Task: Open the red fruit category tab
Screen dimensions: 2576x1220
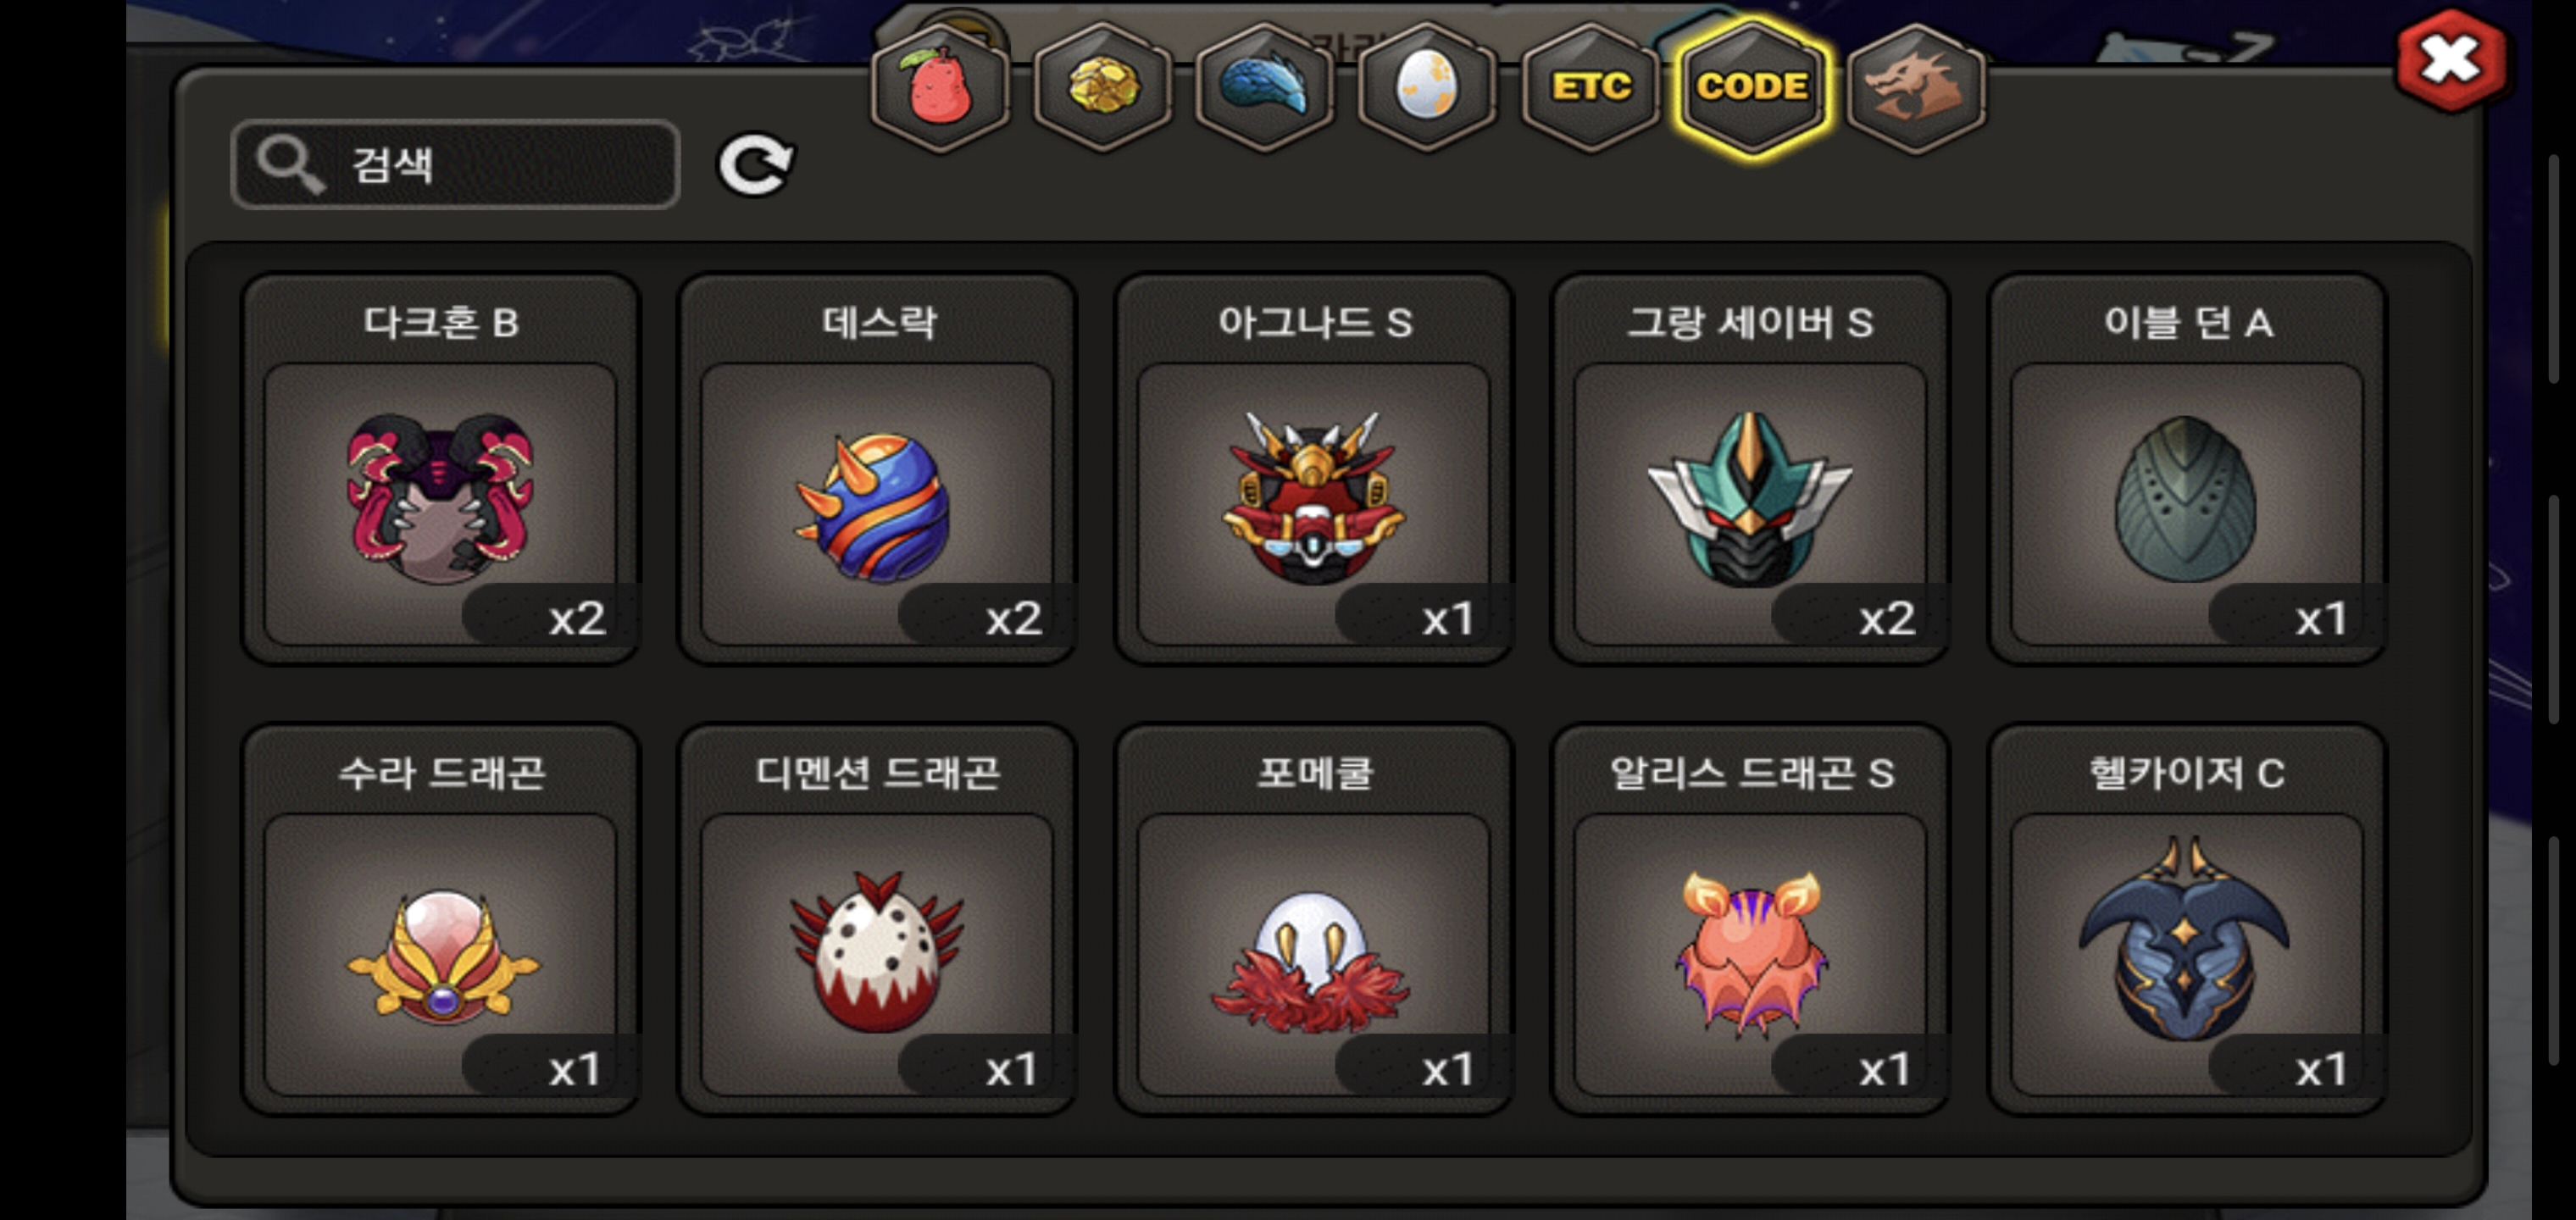Action: point(940,88)
